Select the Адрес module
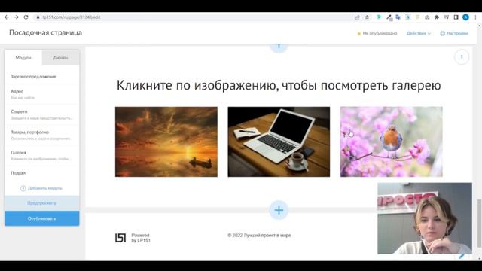482x271 pixels. point(42,94)
